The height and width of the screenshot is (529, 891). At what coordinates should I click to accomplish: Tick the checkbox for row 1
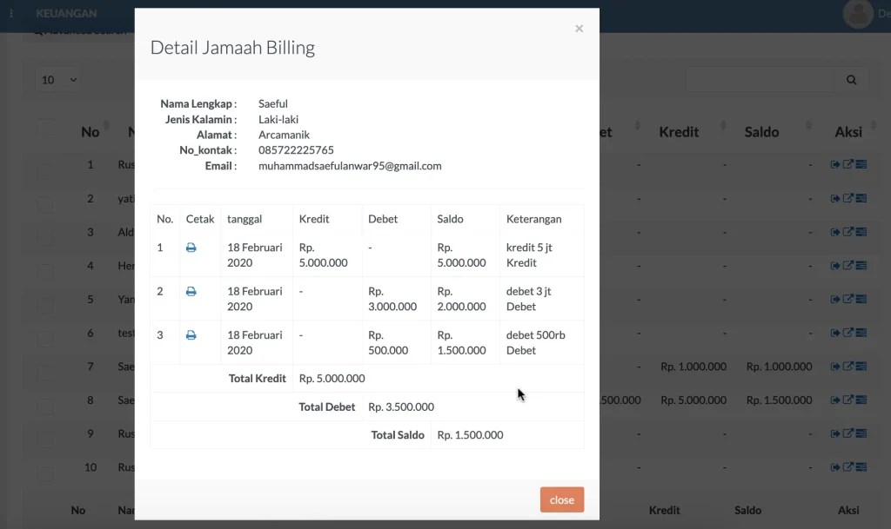pos(45,170)
